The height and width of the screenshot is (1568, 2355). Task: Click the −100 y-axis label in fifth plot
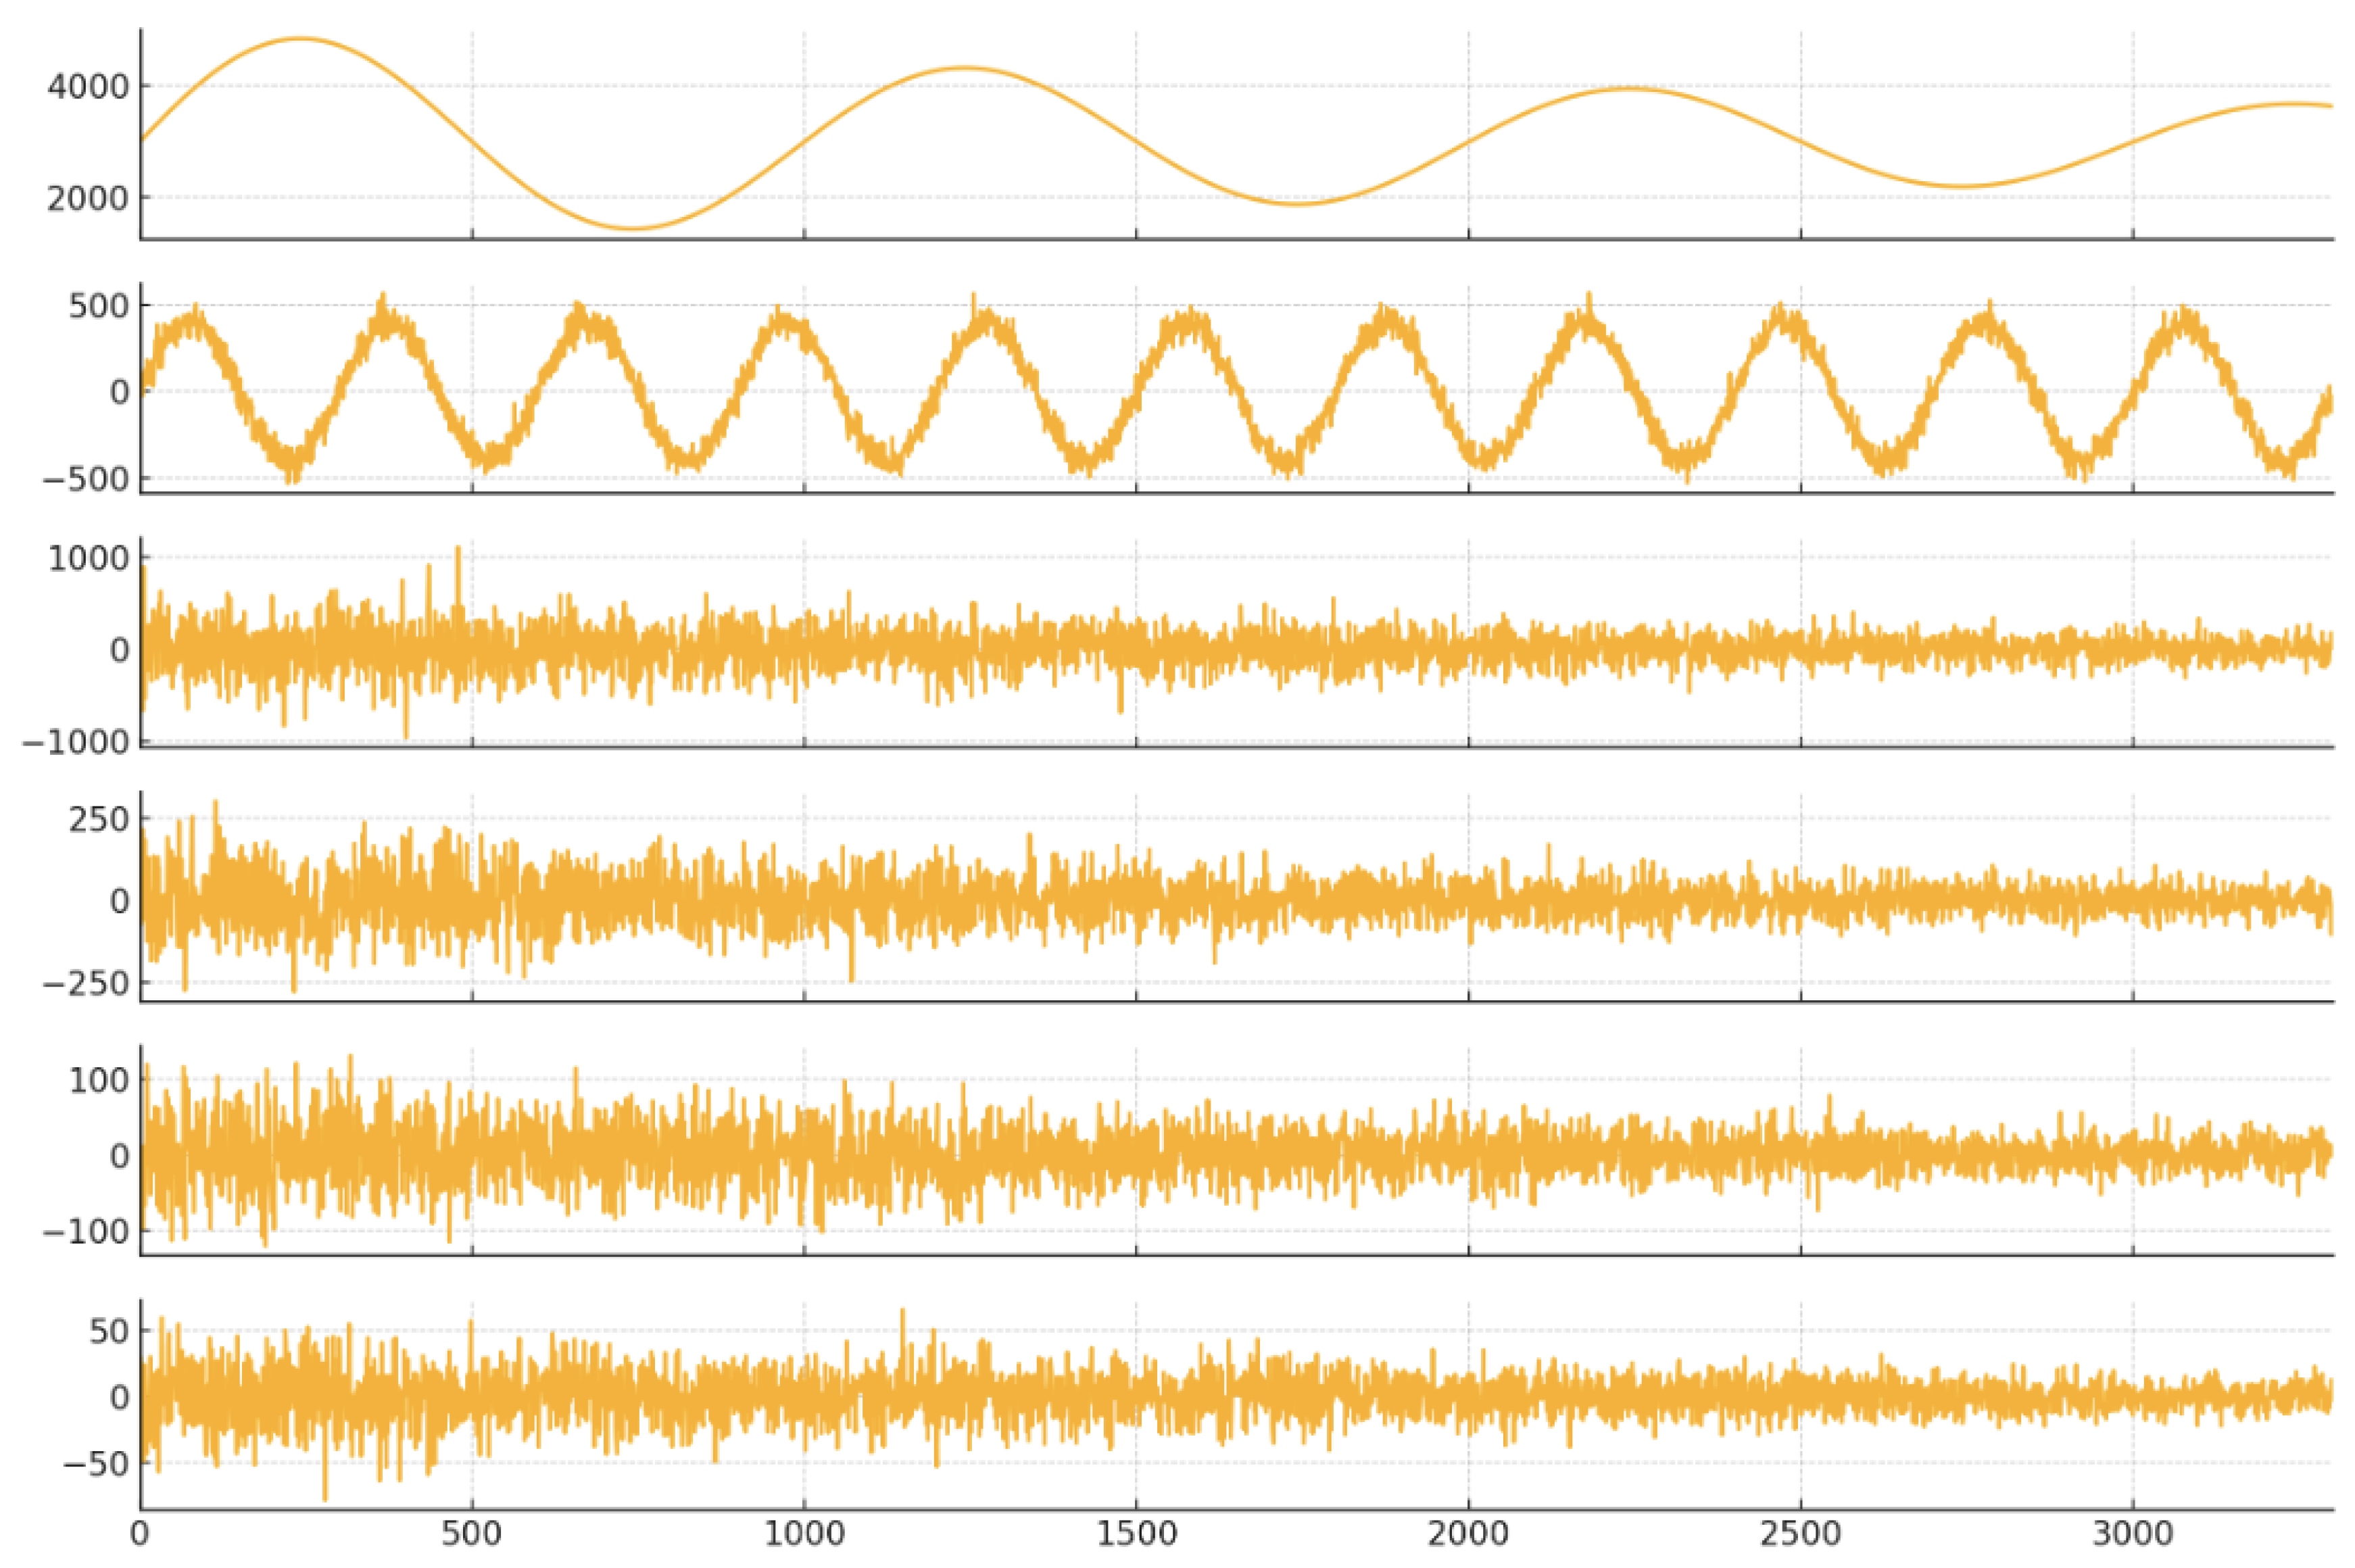click(x=86, y=1231)
